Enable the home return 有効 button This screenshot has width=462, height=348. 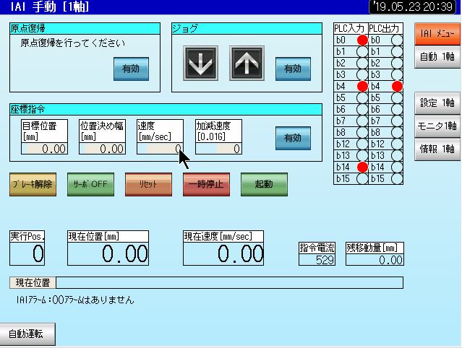tap(131, 69)
